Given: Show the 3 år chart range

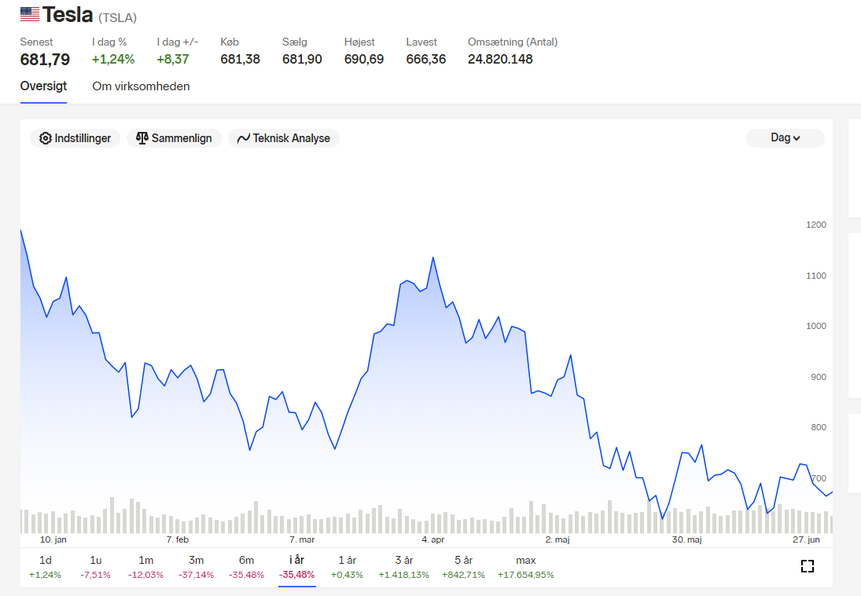Looking at the screenshot, I should (403, 567).
